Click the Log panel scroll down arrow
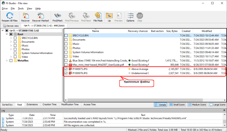The height and width of the screenshot is (132, 227). (224, 125)
